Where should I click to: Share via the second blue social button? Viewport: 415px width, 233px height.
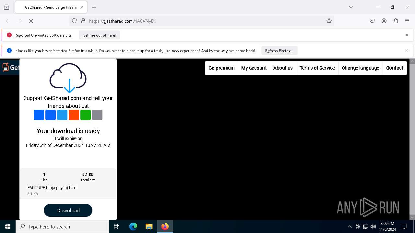coord(51,115)
